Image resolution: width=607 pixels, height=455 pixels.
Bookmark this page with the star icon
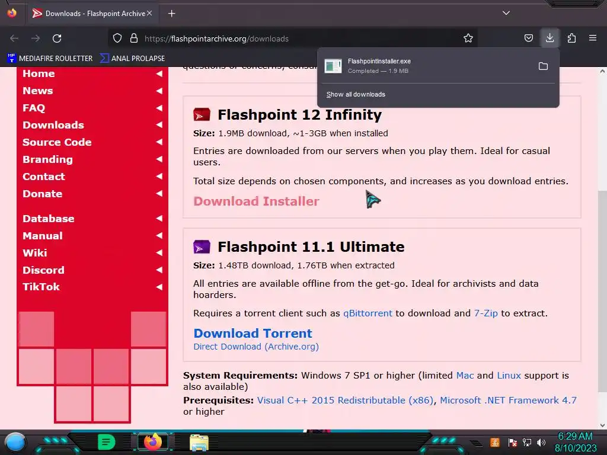pyautogui.click(x=468, y=39)
